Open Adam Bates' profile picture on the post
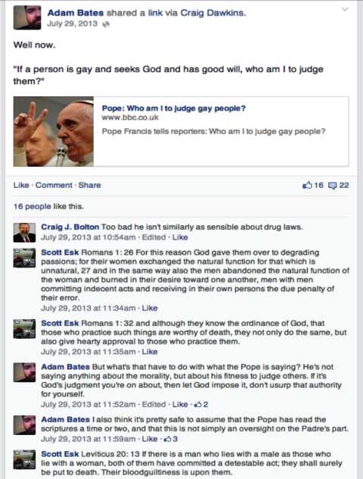Image resolution: width=363 pixels, height=479 pixels. coord(27,17)
